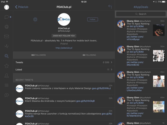Open pic.twitter.com/vh1cmByspr link
This screenshot has width=167, height=125.
click(135, 38)
